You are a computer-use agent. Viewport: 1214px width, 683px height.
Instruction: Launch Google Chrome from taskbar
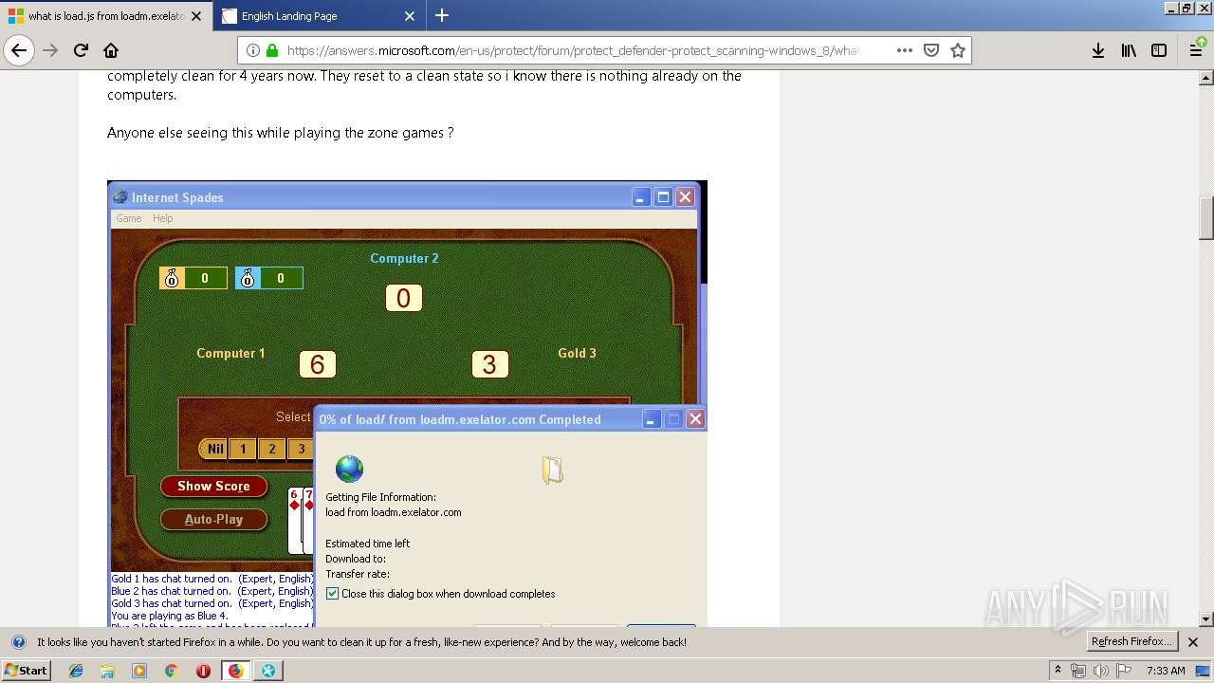click(x=171, y=671)
